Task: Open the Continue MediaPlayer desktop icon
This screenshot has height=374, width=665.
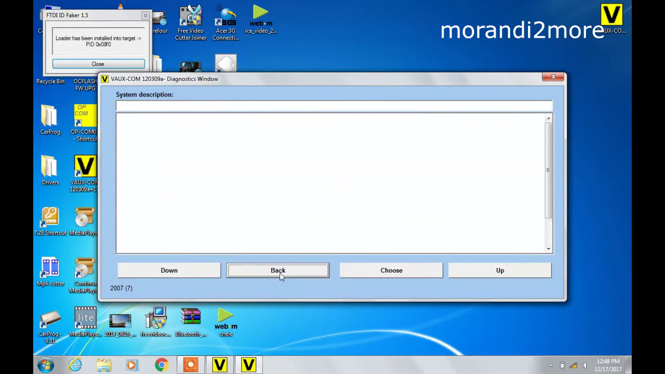Action: tap(85, 275)
